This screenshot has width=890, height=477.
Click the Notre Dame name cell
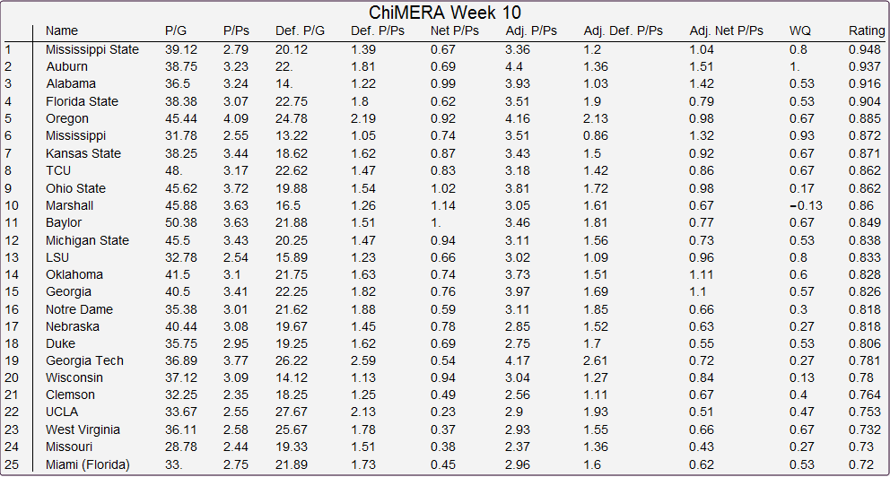point(80,309)
